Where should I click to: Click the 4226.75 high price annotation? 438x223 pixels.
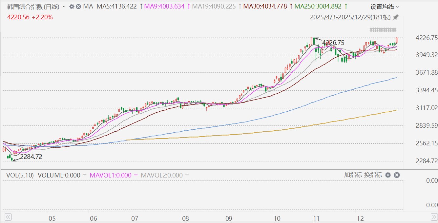coord(333,43)
